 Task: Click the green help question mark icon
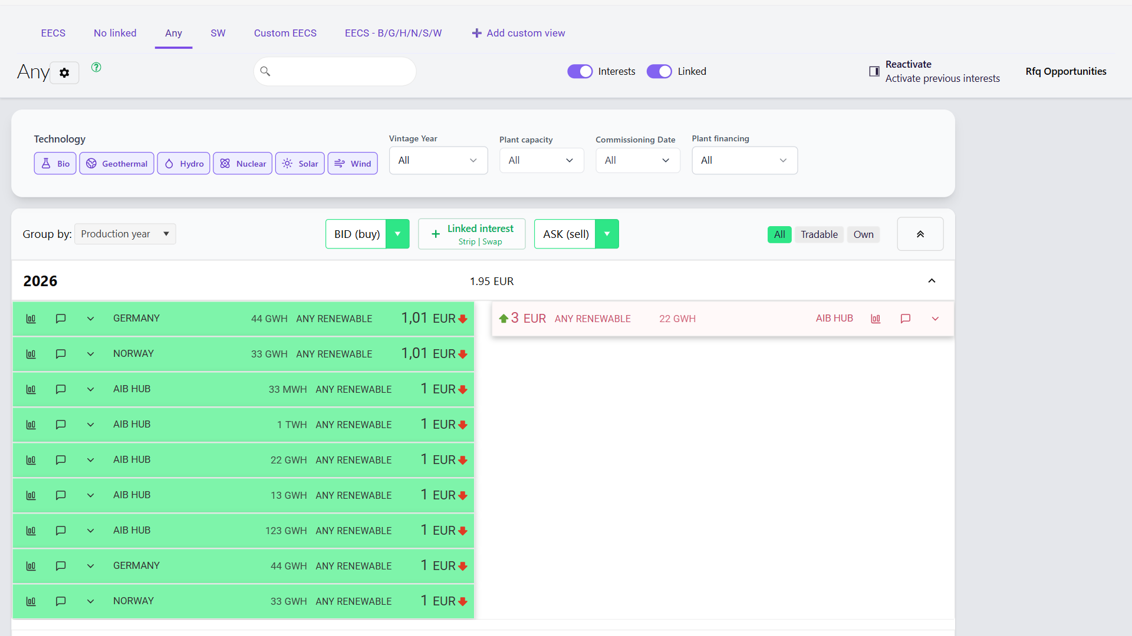pyautogui.click(x=96, y=67)
